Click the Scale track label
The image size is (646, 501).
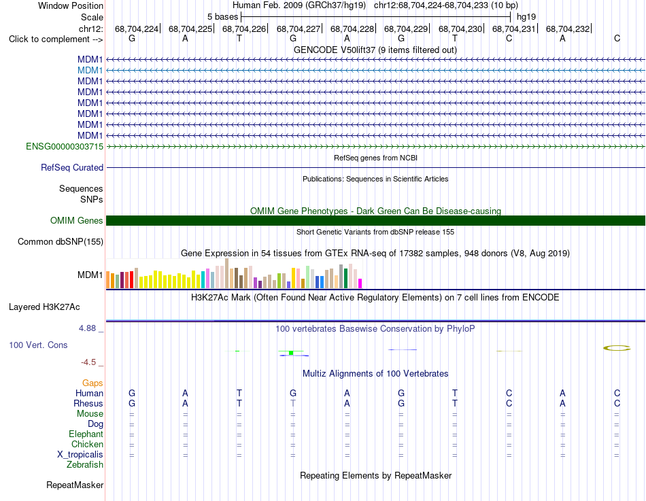pos(92,17)
